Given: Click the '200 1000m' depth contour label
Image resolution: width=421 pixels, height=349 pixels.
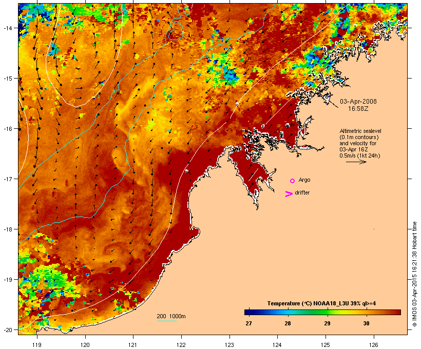Looking at the screenshot, I should click(171, 316).
